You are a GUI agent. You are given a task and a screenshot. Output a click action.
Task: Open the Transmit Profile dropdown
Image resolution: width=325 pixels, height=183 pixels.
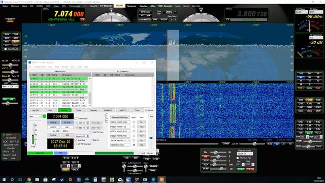pyautogui.click(x=245, y=154)
